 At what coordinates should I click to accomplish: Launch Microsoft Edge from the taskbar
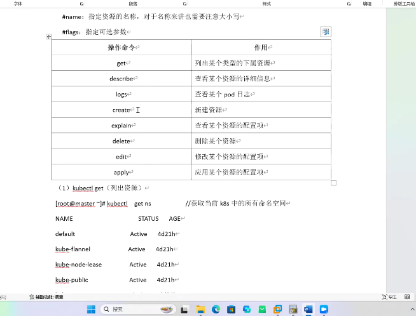pos(216,309)
